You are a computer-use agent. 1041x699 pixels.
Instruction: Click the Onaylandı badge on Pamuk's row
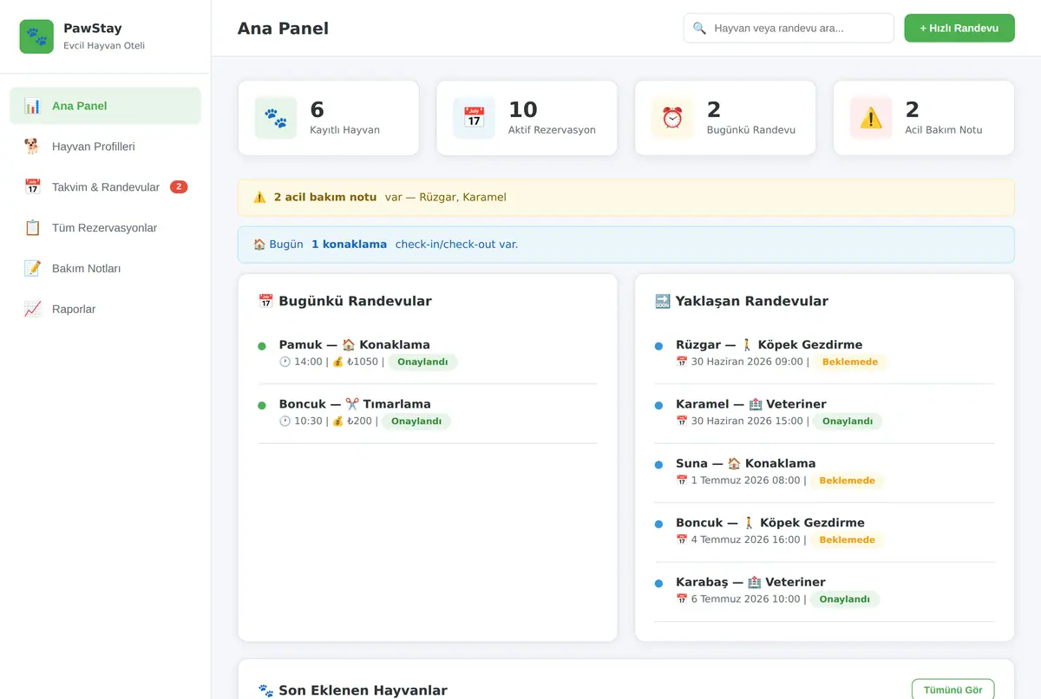coord(422,362)
